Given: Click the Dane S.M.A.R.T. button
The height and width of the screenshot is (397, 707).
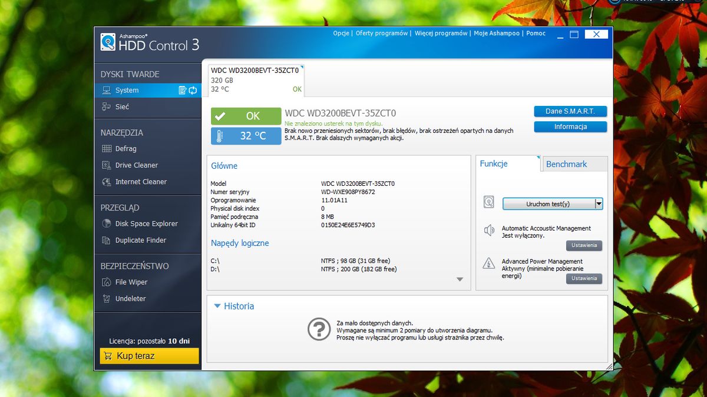Looking at the screenshot, I should click(570, 111).
